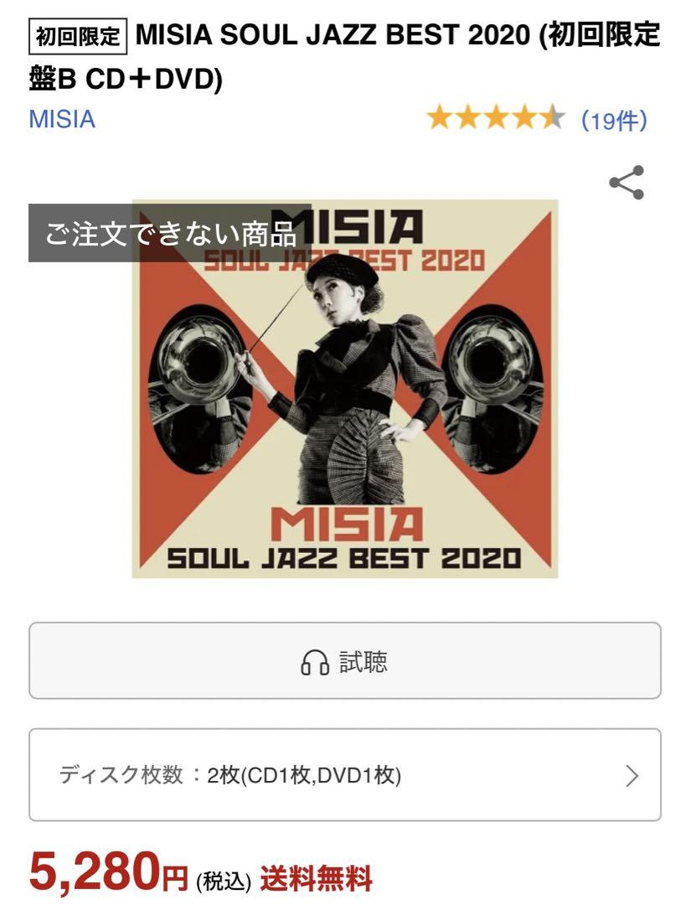Click the headphones icon on 試聴 button
The width and height of the screenshot is (691, 905).
(x=315, y=662)
